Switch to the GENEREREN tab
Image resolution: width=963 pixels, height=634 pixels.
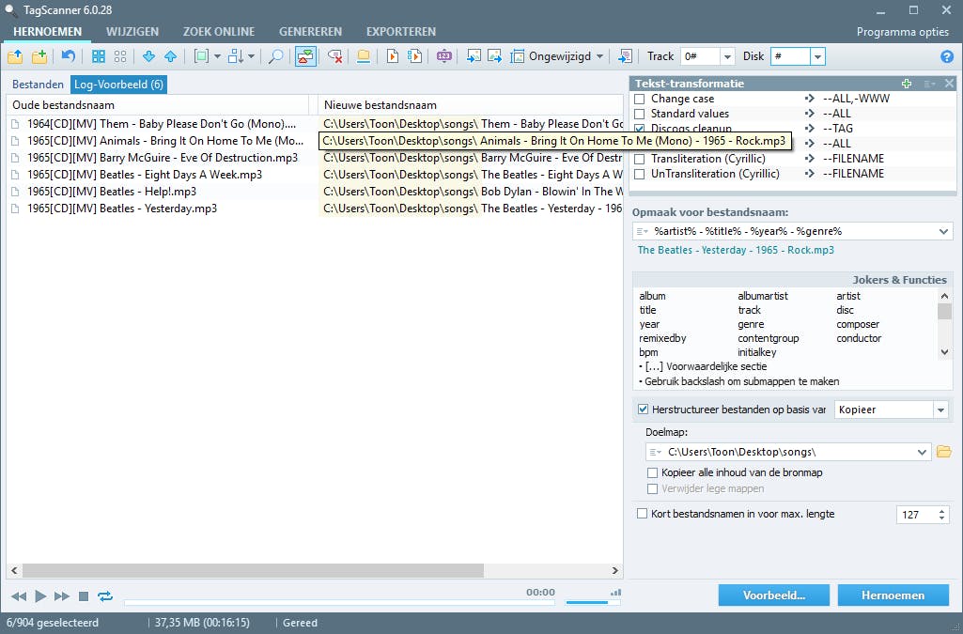point(310,31)
